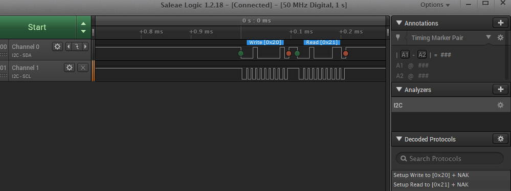Viewport: 511px width, 191px height.
Task: Open I2C analyzer settings gear
Action: click(x=501, y=105)
